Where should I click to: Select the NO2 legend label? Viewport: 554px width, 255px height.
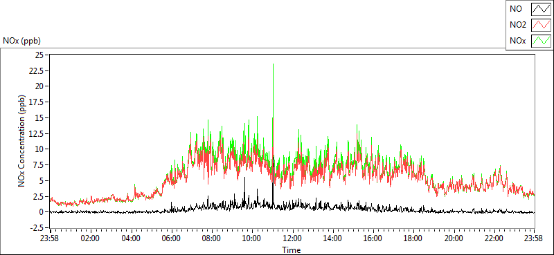[518, 25]
